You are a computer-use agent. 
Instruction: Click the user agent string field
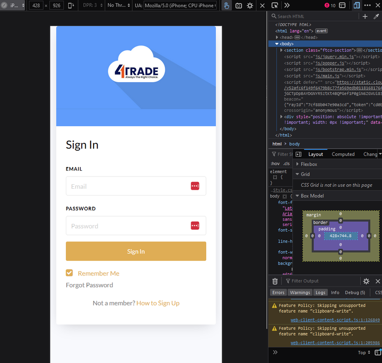point(180,5)
